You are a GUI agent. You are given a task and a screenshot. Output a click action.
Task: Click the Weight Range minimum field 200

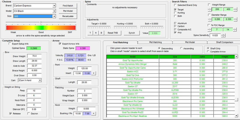click(217, 9)
